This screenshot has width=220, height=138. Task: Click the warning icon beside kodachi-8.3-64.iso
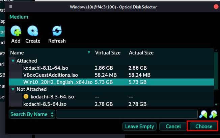(26, 97)
